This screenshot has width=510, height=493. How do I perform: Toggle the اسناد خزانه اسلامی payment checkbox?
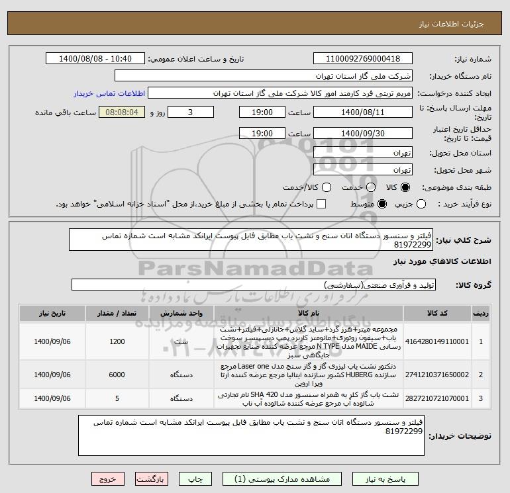click(x=321, y=204)
